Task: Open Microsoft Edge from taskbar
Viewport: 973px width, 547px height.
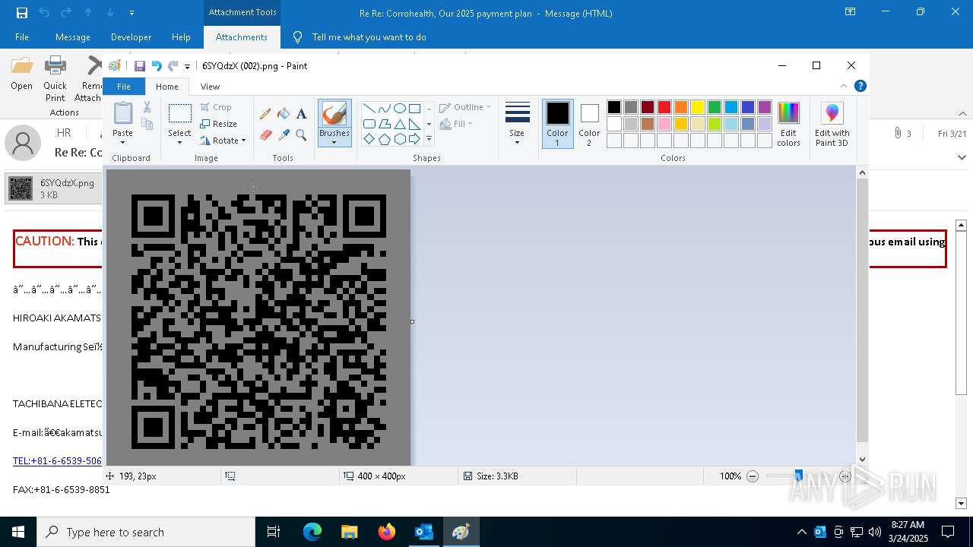Action: click(x=312, y=532)
